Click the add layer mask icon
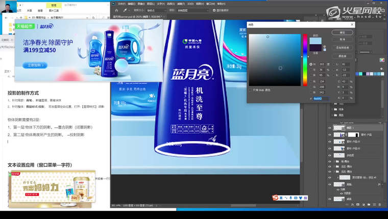The height and width of the screenshot is (219, 388). pos(357,205)
